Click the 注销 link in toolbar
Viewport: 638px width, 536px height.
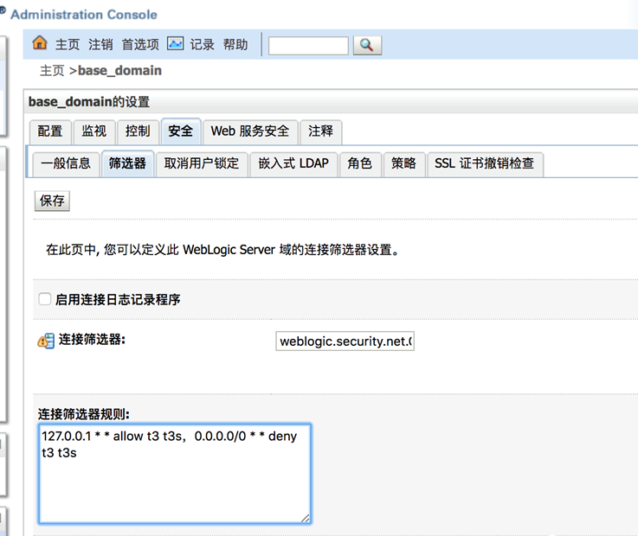pyautogui.click(x=100, y=44)
